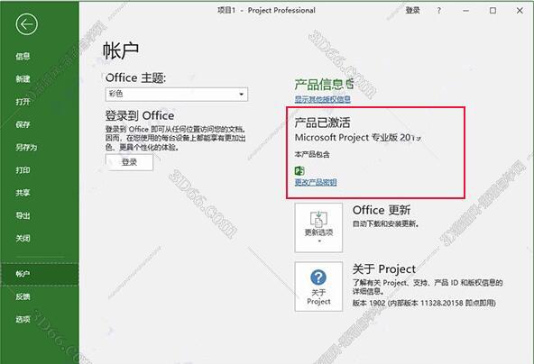534x364 pixels.
Task: Click the 登录 button under 登录到 Office
Action: [129, 162]
